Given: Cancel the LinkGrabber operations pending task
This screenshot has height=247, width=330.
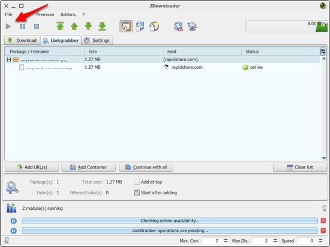Looking at the screenshot, I should tap(323, 230).
